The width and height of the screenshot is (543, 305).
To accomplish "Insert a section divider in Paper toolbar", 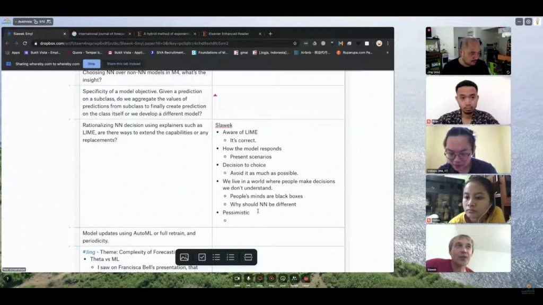I will [248, 257].
